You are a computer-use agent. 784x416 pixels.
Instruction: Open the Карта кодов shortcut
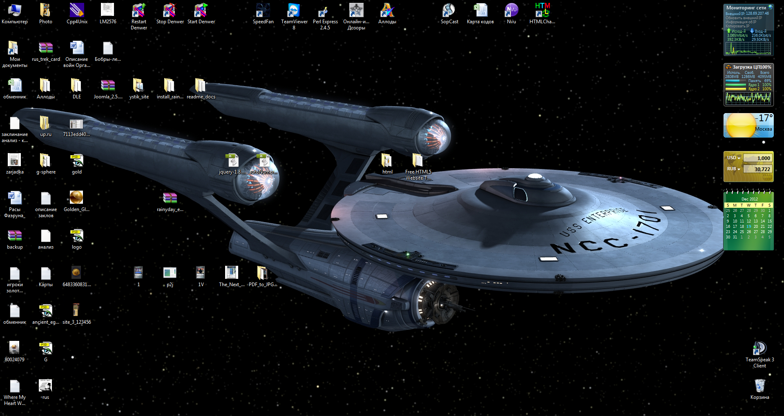(480, 13)
